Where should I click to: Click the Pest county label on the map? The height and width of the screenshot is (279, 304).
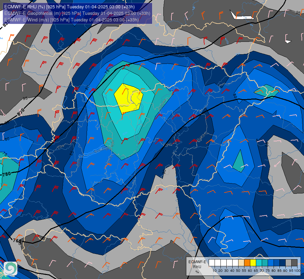coord(167,144)
